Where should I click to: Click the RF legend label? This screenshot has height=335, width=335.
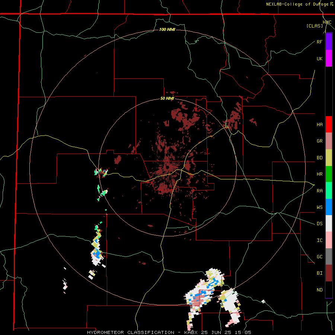click(319, 42)
